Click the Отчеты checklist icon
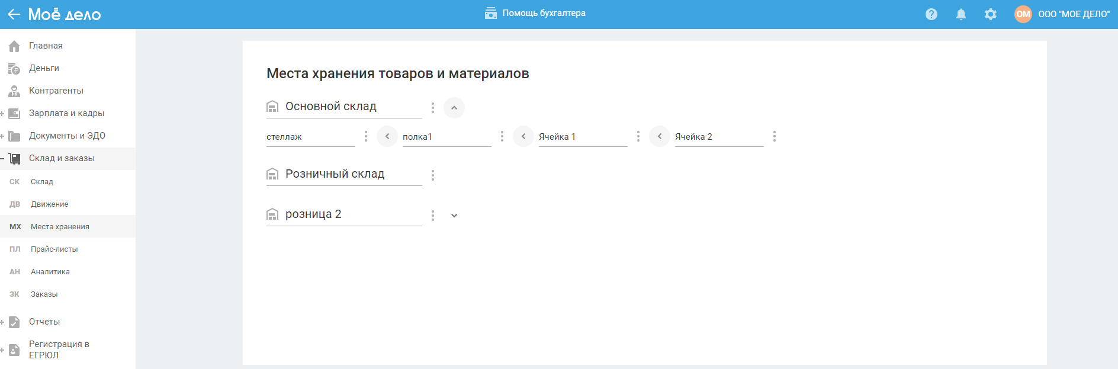1118x369 pixels. coord(14,322)
